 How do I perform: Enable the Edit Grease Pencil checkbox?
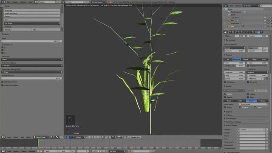click(x=3, y=82)
